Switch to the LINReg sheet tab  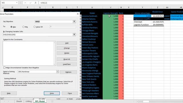[x=29, y=101]
